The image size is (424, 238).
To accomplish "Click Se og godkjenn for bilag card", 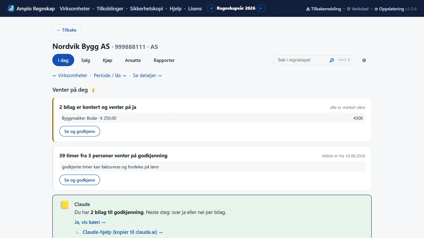I will [x=80, y=131].
